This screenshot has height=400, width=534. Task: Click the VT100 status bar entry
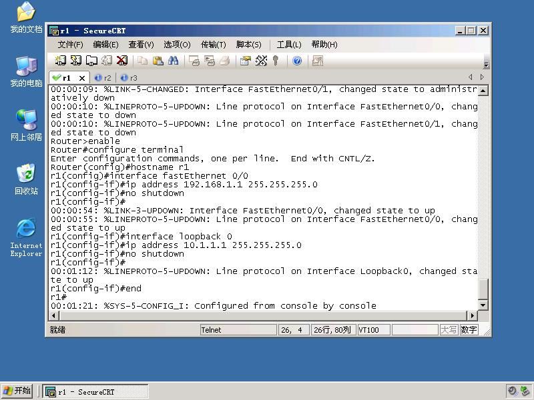point(374,330)
